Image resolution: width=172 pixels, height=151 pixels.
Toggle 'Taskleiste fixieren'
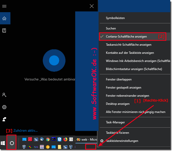click(135, 132)
